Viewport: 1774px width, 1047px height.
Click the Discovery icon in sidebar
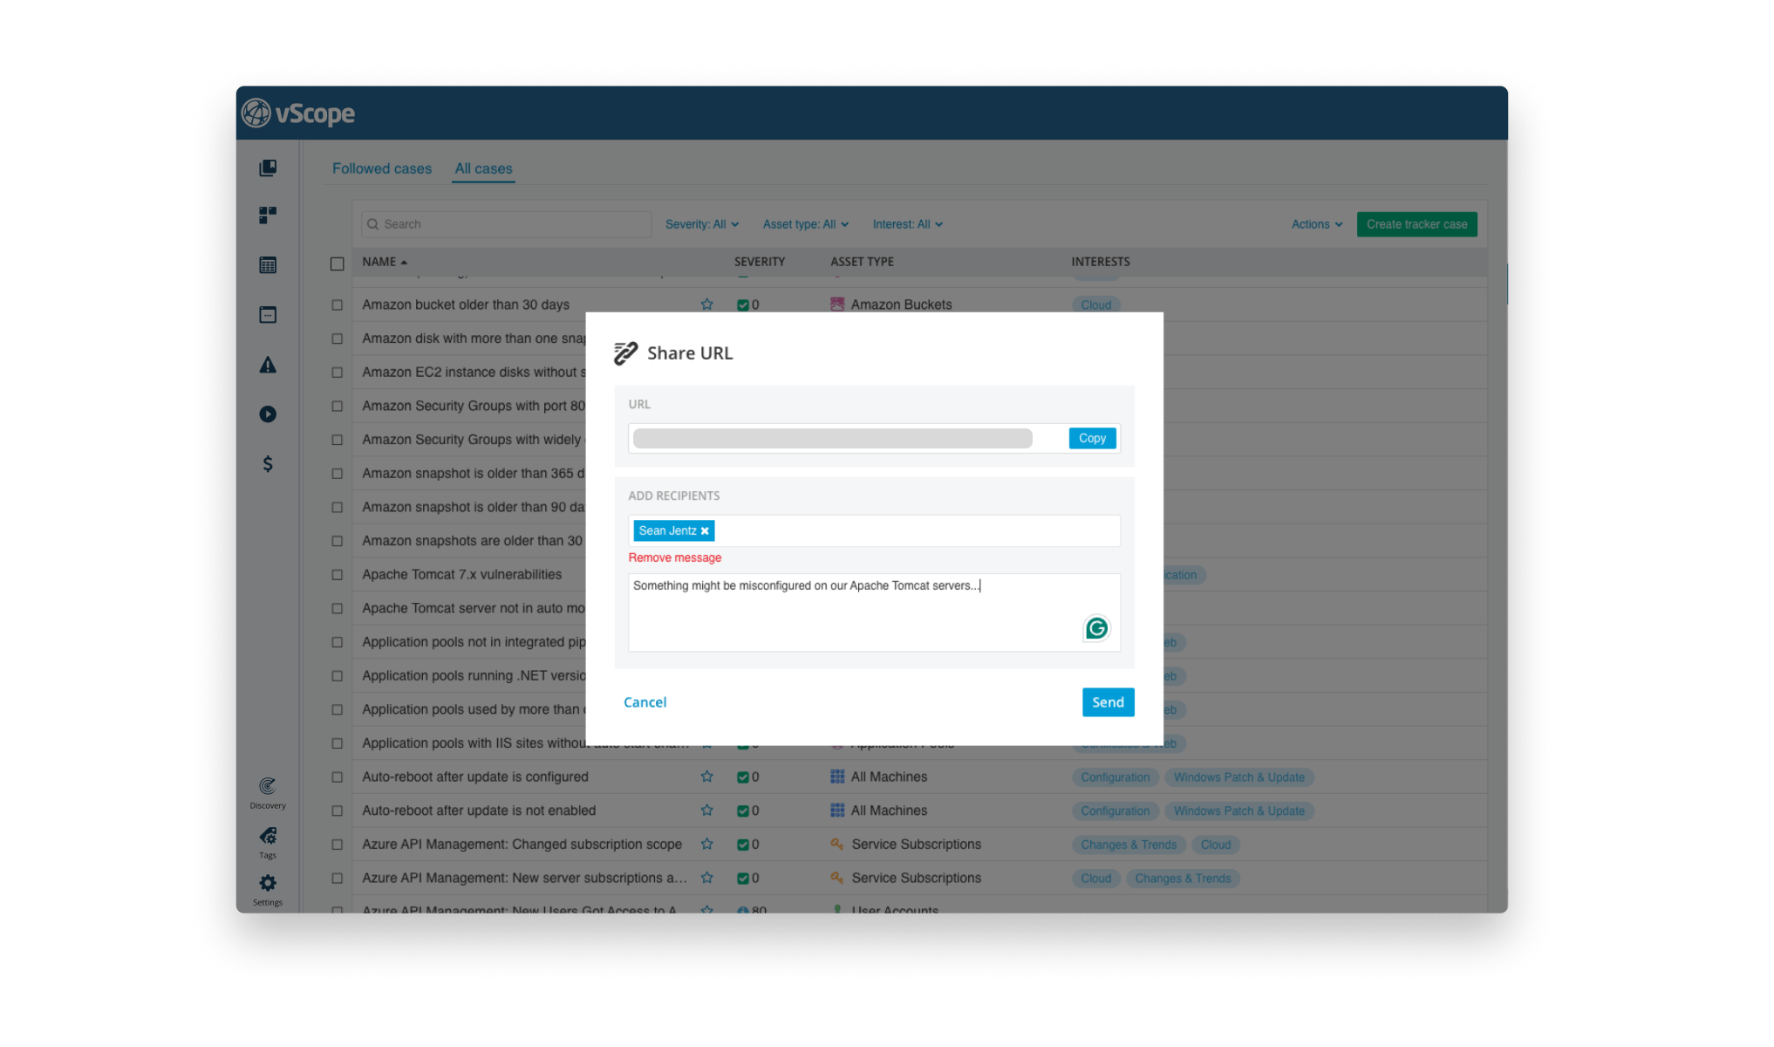click(270, 786)
